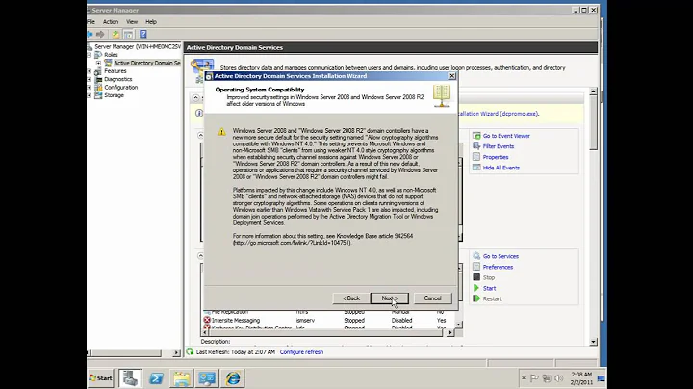Open Internet Explorer from taskbar
This screenshot has height=389, width=693.
click(x=233, y=378)
